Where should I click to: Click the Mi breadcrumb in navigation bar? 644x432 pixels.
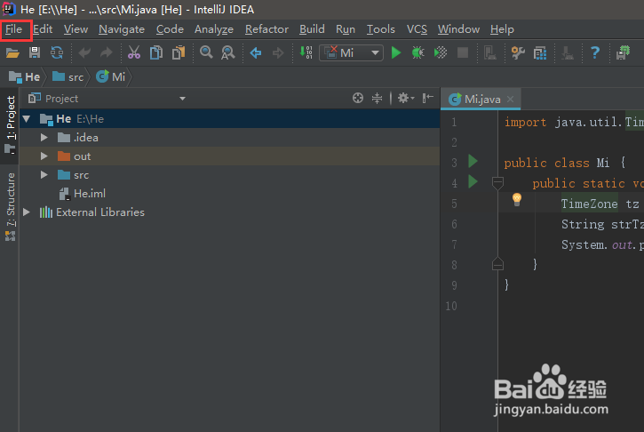(110, 76)
